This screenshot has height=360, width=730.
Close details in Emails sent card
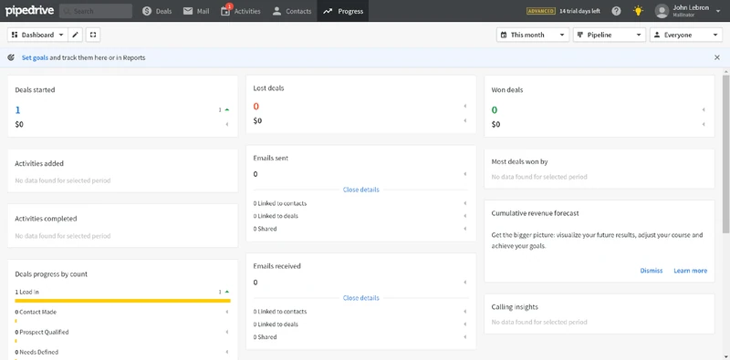[360, 190]
